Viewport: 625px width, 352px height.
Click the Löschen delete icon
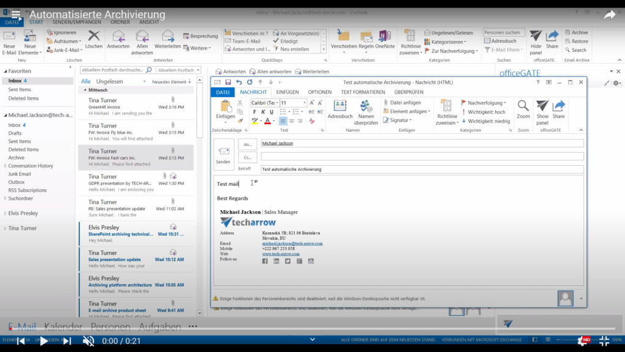click(94, 39)
